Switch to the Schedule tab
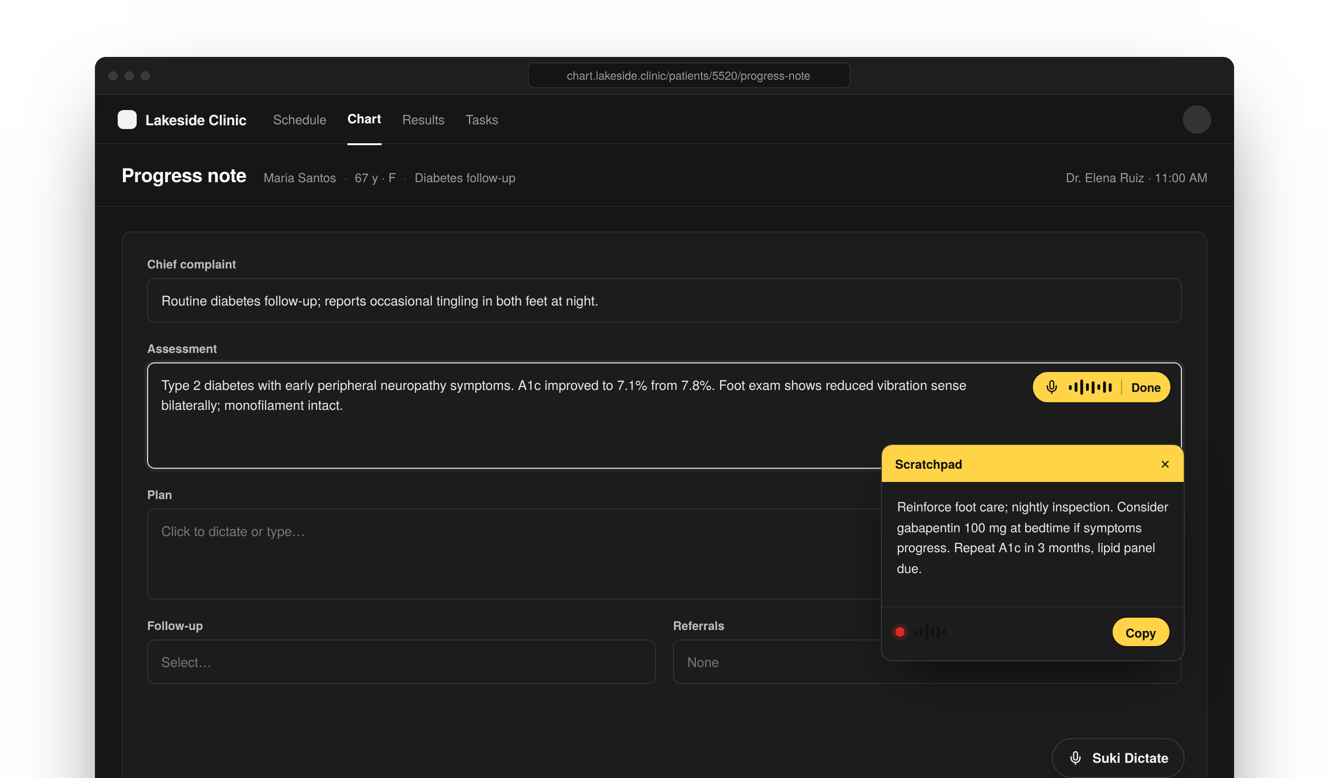Image resolution: width=1329 pixels, height=778 pixels. [x=299, y=120]
